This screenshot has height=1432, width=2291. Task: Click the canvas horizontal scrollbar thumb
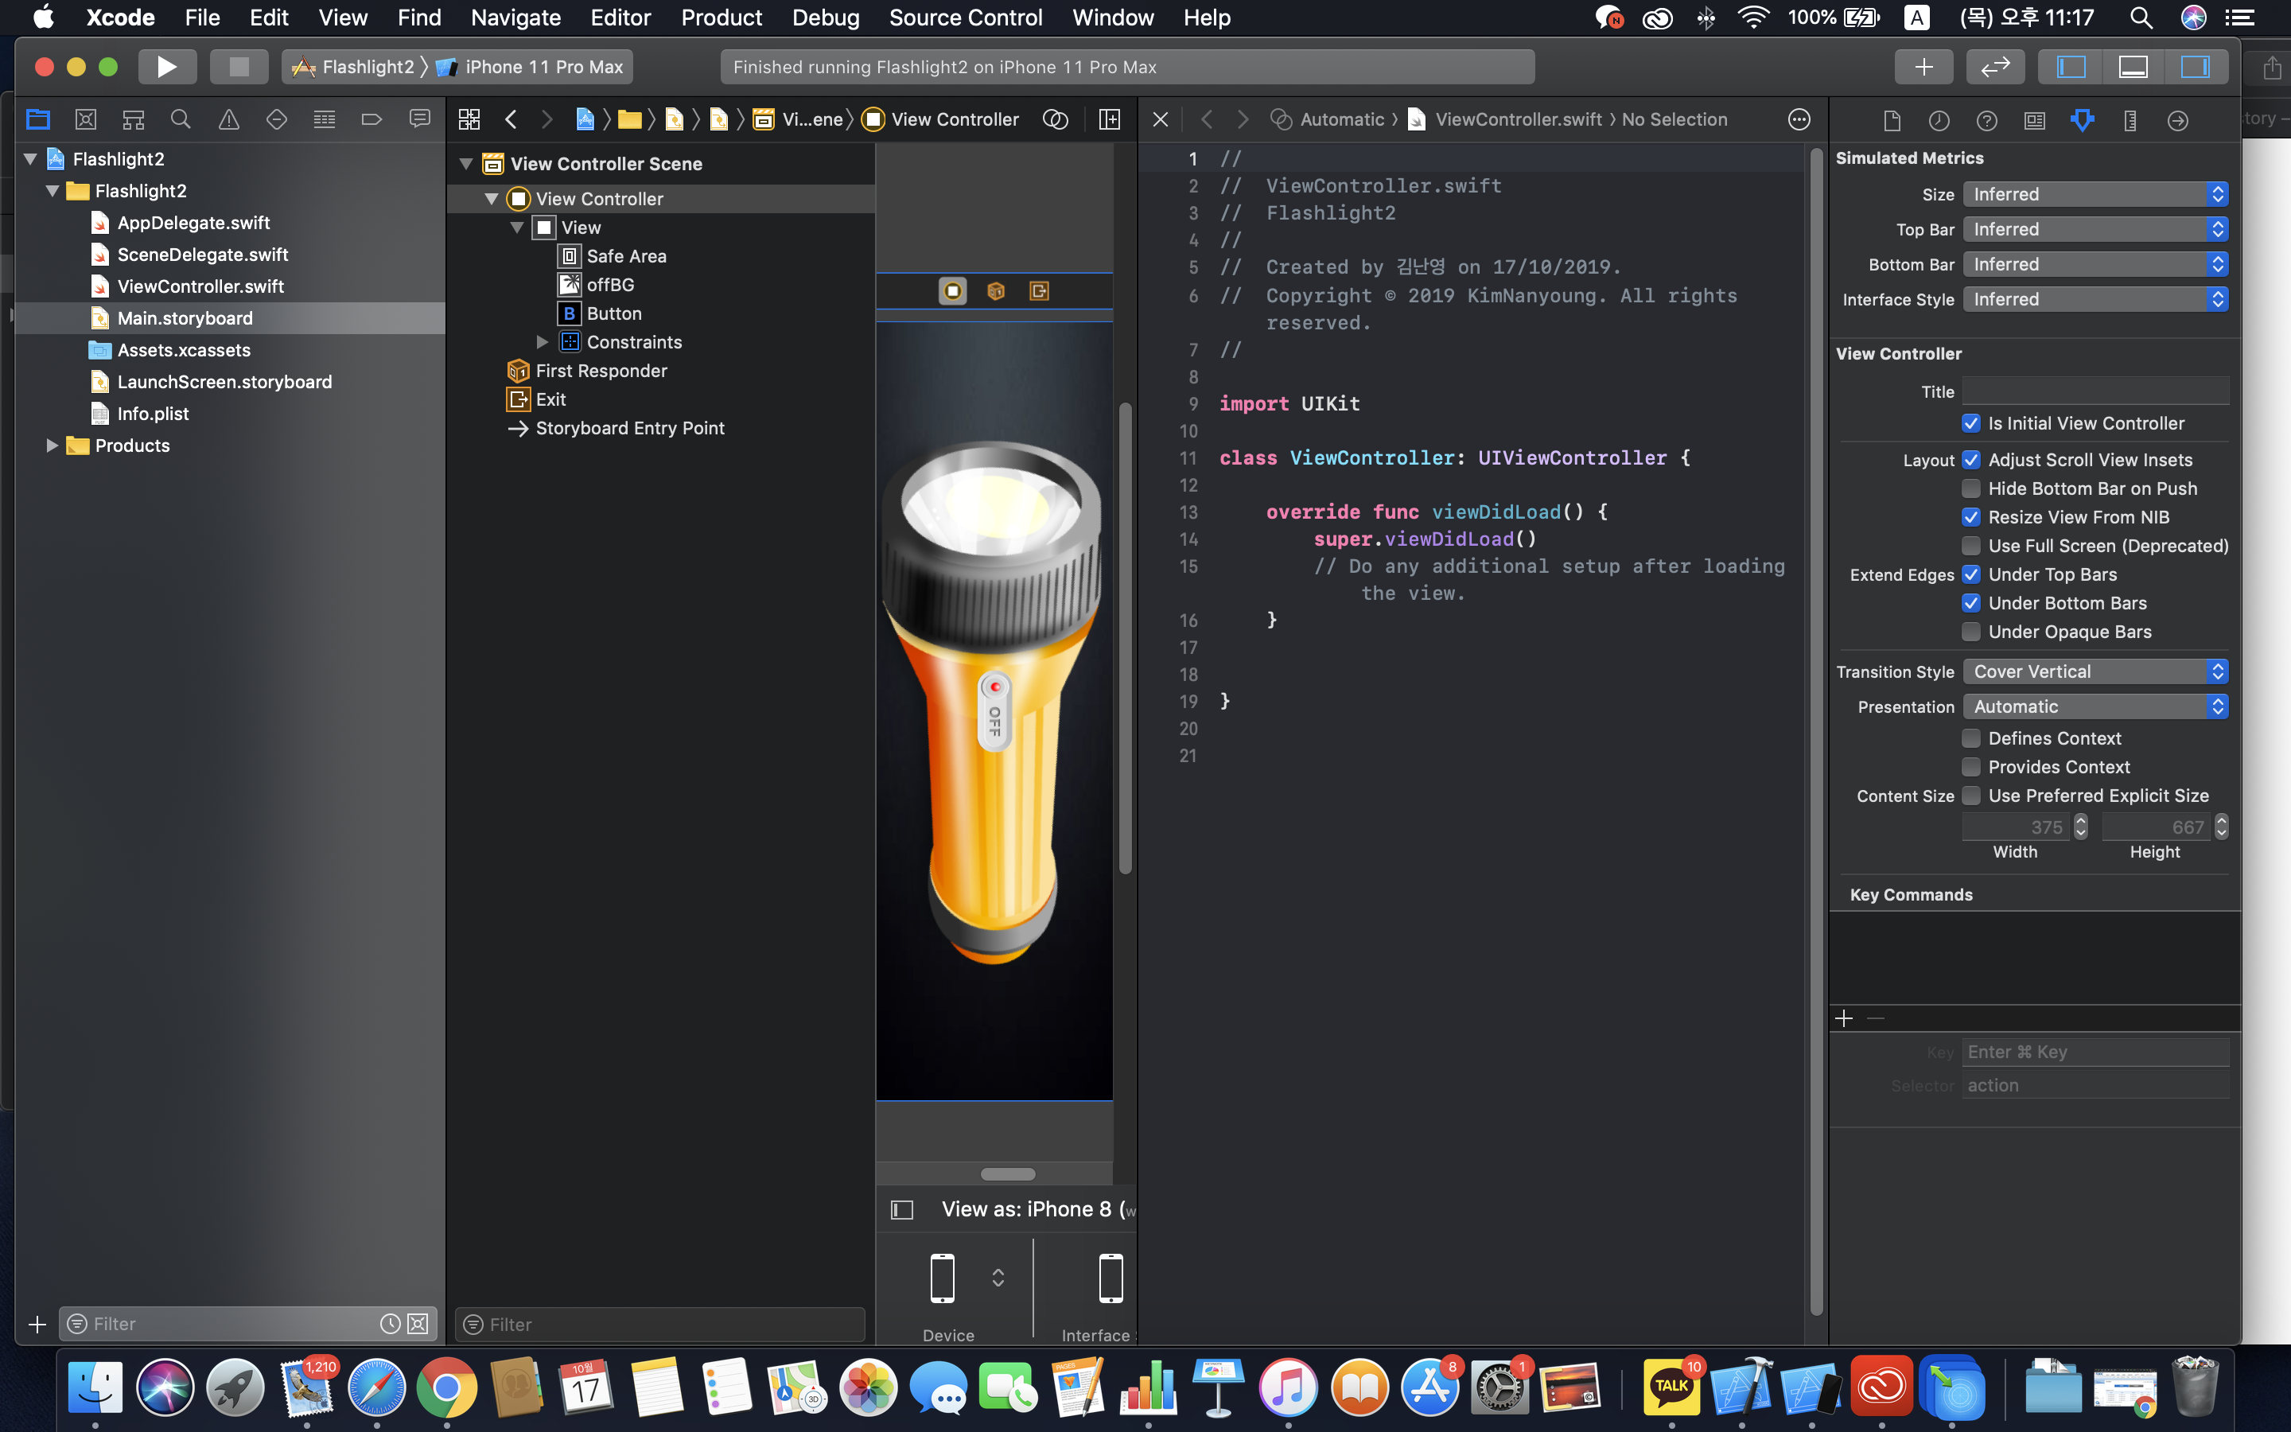click(x=1007, y=1174)
